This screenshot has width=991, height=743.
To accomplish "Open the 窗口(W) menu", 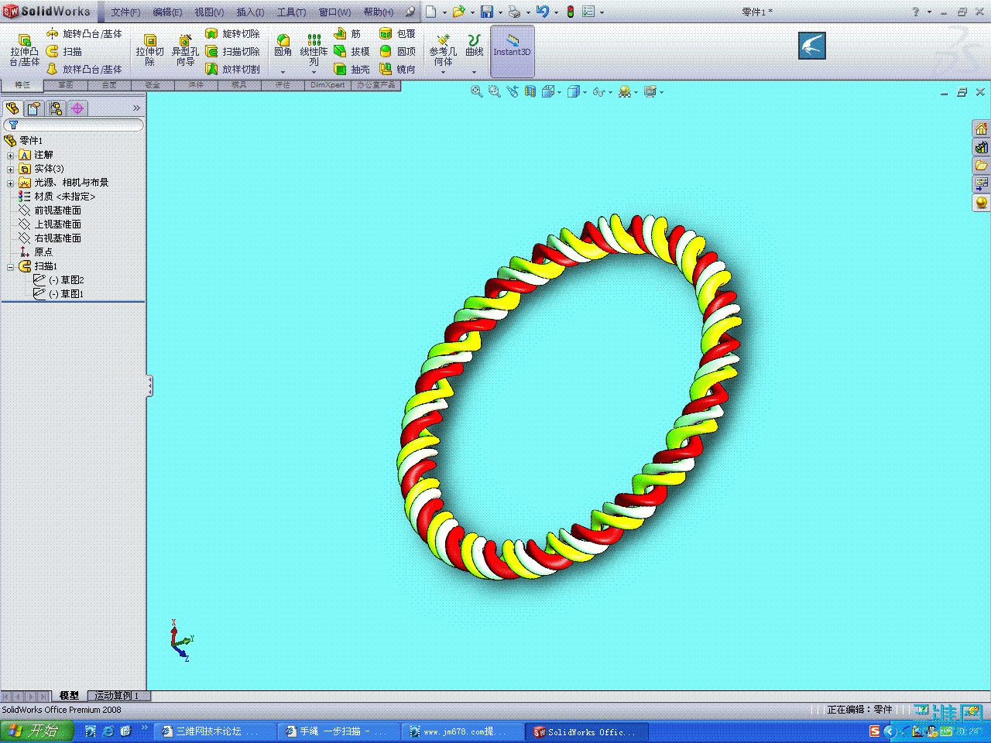I will tap(334, 12).
